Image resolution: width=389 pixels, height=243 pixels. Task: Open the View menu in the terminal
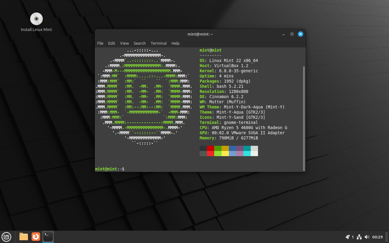point(124,43)
